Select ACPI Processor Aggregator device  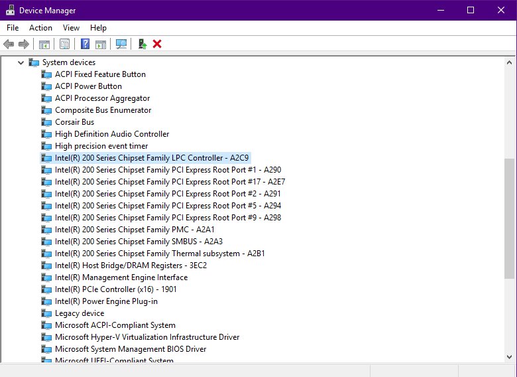pyautogui.click(x=102, y=98)
